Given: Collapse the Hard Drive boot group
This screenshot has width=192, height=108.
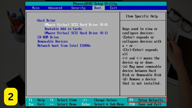Looking at the screenshot, I should point(46,21).
